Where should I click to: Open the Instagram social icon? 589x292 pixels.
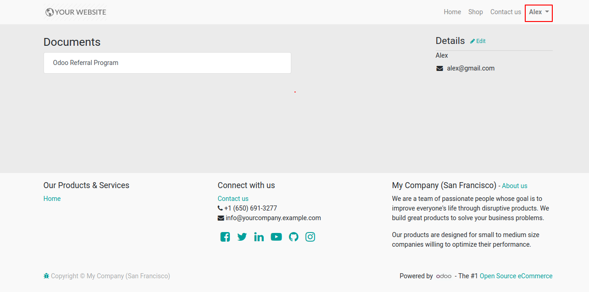click(311, 237)
